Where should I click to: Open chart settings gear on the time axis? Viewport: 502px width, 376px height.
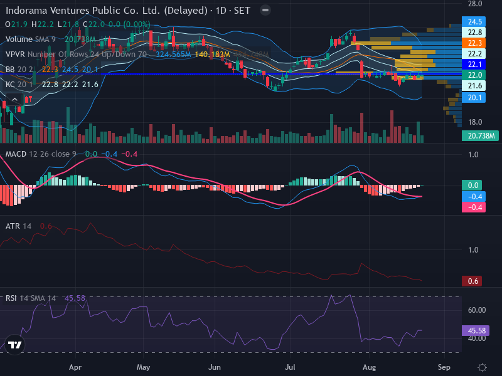point(482,367)
